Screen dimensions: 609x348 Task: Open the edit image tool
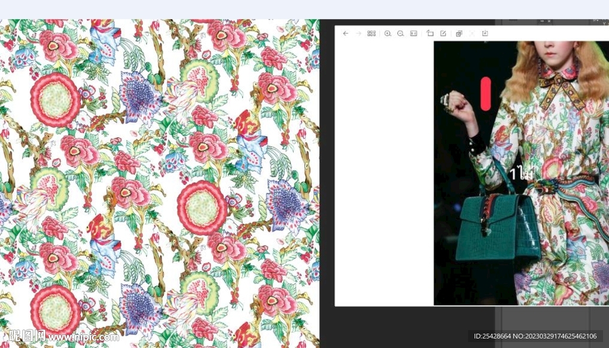pos(443,33)
